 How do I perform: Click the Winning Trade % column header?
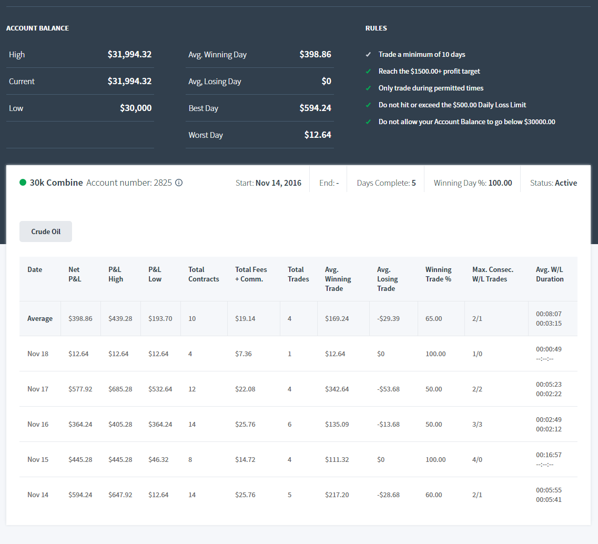(x=439, y=274)
